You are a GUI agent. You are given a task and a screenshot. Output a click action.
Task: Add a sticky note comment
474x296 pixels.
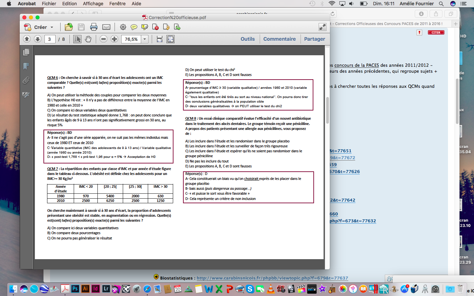134,27
